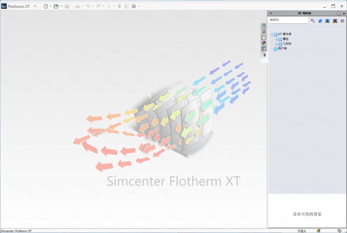Open the design library books tab
Viewport: 347px width, 233px height.
(264, 32)
